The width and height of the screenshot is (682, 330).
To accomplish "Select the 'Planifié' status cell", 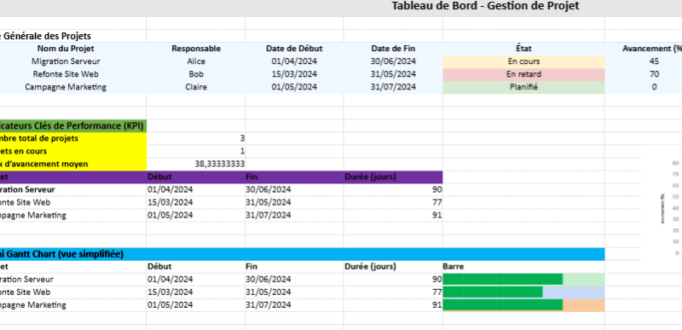I will 523,87.
